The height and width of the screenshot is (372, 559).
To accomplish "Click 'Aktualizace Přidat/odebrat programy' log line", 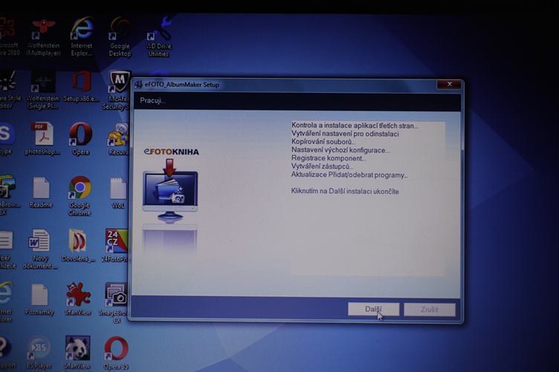I will [x=349, y=174].
